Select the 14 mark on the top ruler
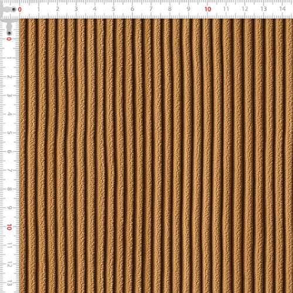 click(x=282, y=9)
